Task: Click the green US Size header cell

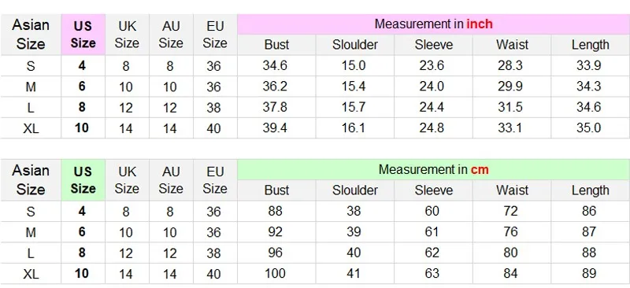Action: 83,180
